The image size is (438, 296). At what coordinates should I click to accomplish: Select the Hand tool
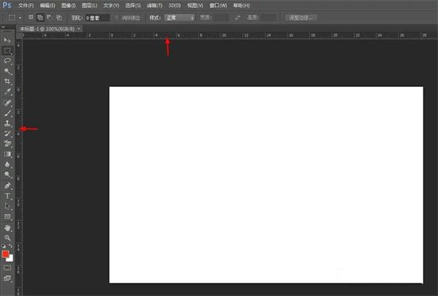(7, 227)
